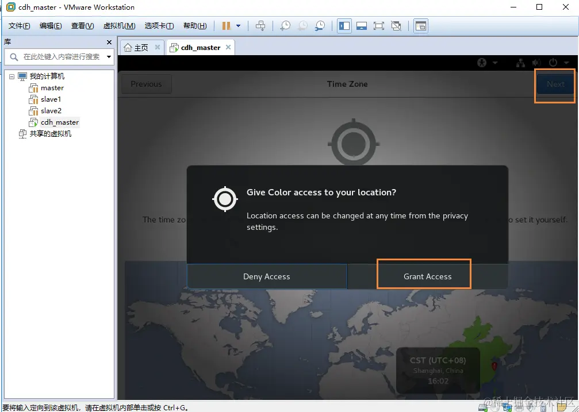Click the magnifier icon in library search
The height and width of the screenshot is (412, 579).
click(14, 57)
